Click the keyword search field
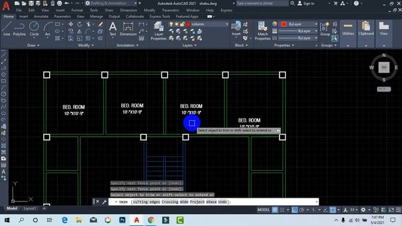Screen dimensions: 402x226 pyautogui.click(x=262, y=3)
